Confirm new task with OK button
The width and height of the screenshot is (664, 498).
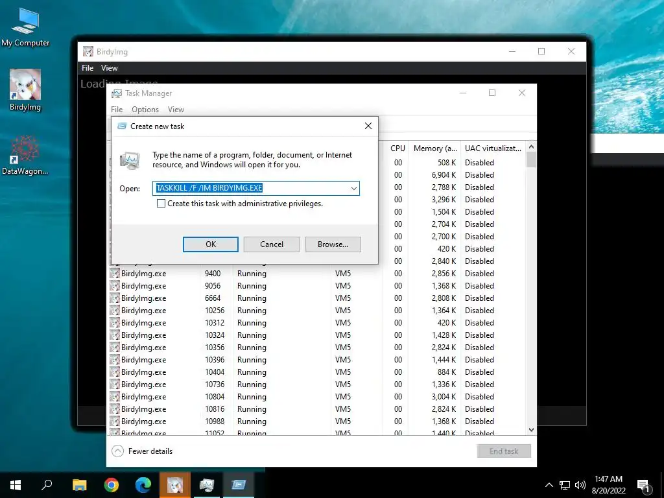[x=211, y=244]
